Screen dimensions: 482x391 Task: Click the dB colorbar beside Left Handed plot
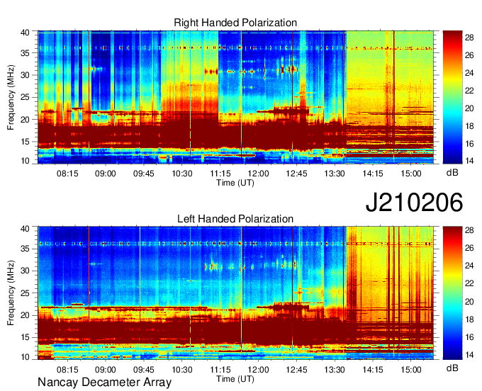tap(452, 293)
